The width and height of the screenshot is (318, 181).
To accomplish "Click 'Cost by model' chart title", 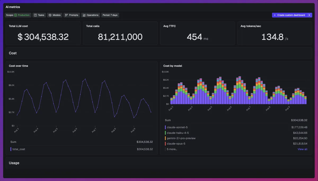I will click(x=173, y=66).
